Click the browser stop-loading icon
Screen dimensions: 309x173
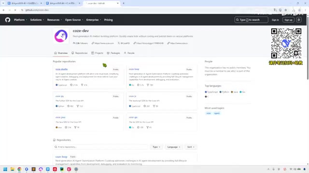pos(15,10)
